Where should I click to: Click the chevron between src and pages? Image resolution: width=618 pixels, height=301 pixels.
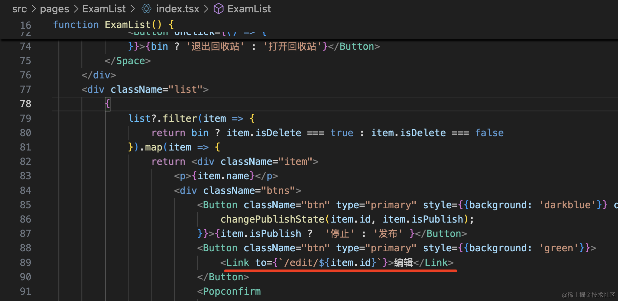pos(33,9)
